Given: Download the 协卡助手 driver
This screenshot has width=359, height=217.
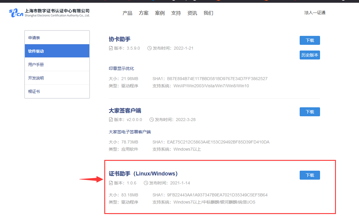Looking at the screenshot, I should pyautogui.click(x=310, y=40).
